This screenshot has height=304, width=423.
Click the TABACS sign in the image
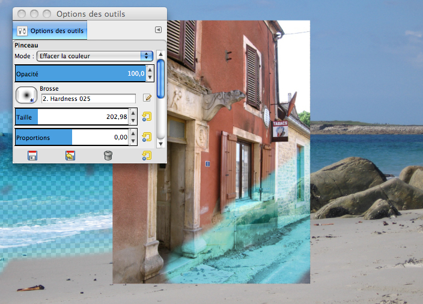[x=280, y=131]
